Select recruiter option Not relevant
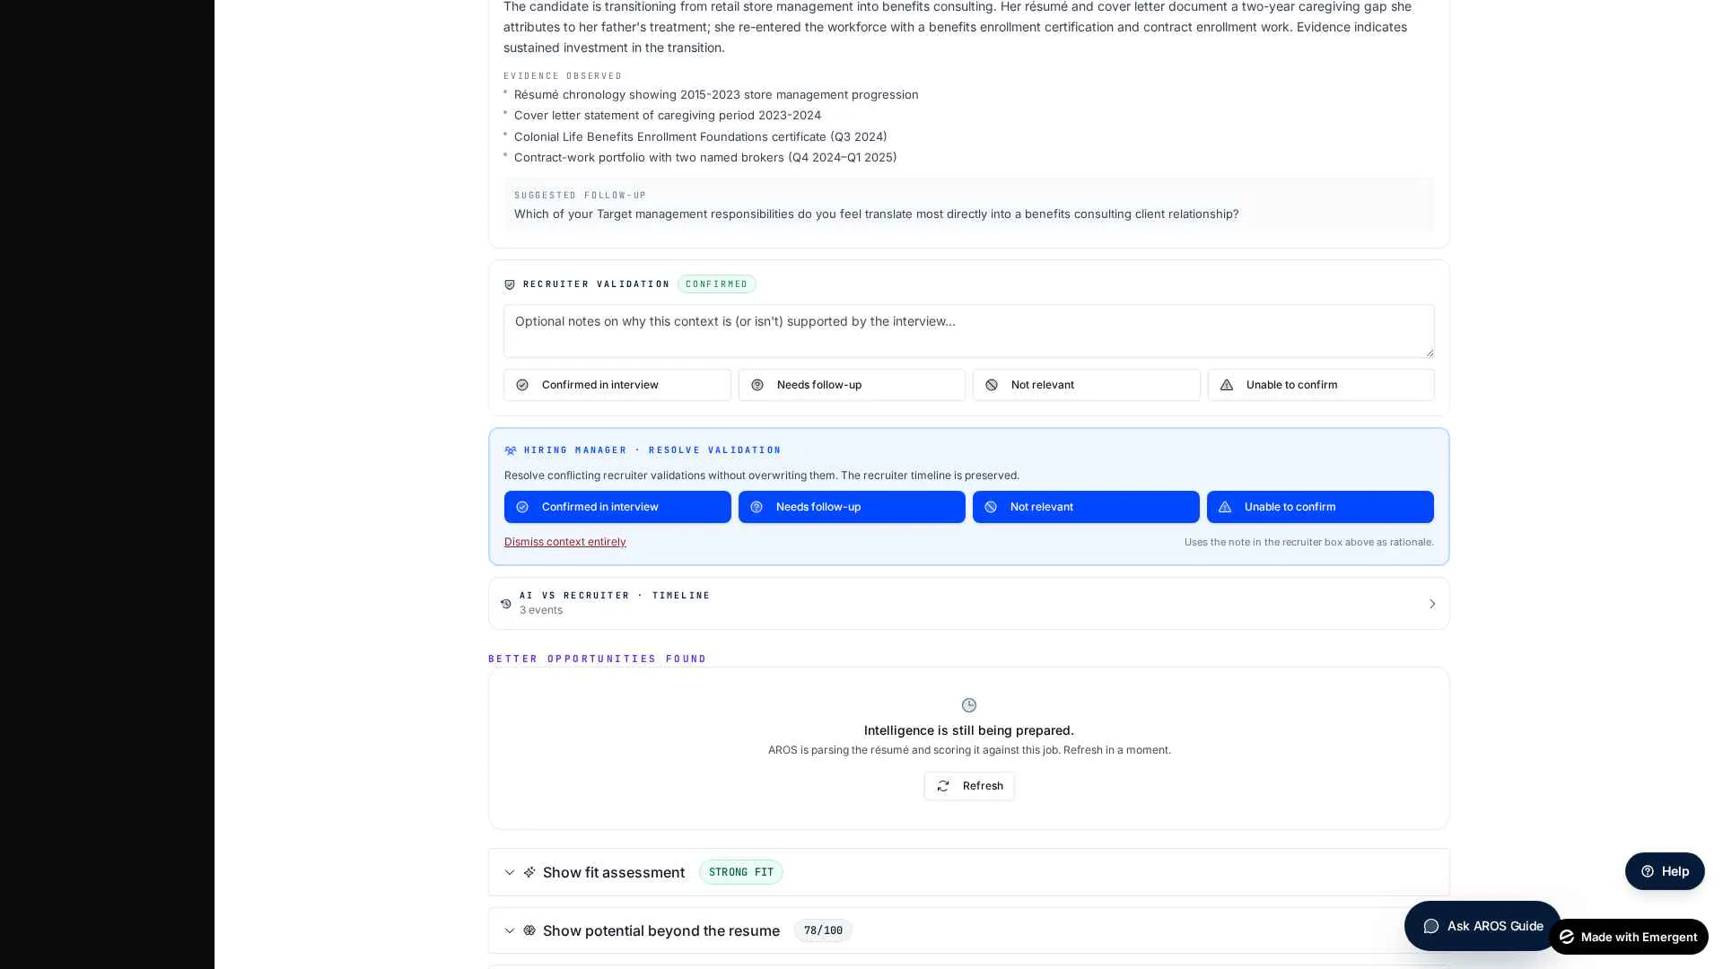 click(x=1087, y=385)
